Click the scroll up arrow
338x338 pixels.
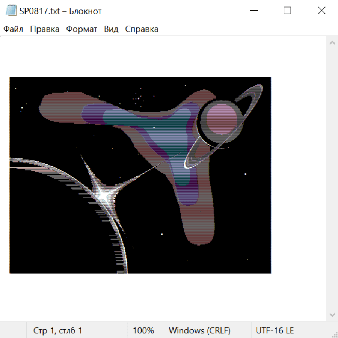[332, 43]
